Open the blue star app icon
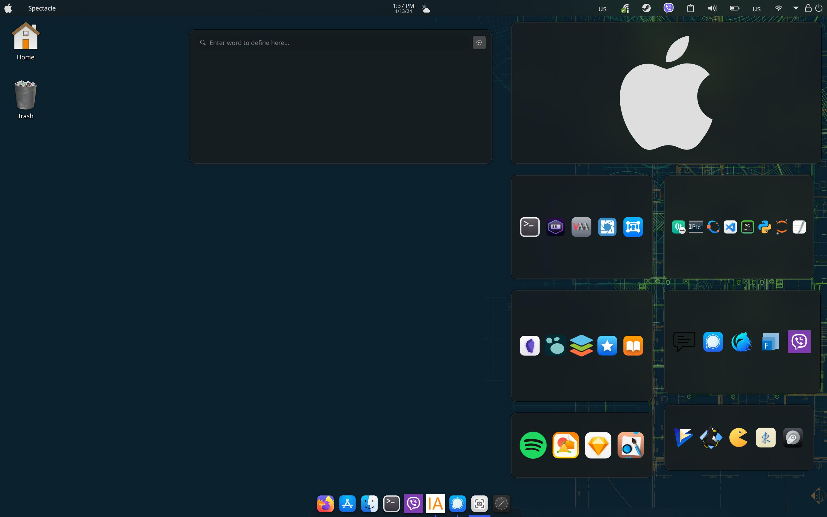Screen dimensions: 827x517 (x=607, y=345)
